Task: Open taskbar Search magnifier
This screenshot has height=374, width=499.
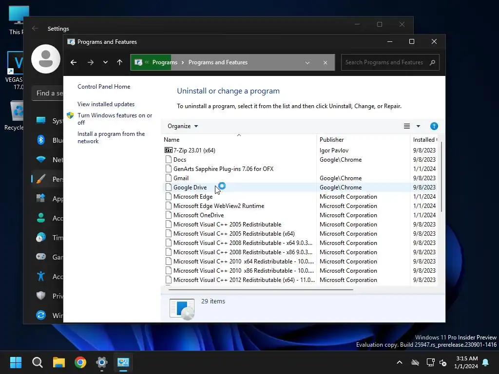Action: (37, 362)
